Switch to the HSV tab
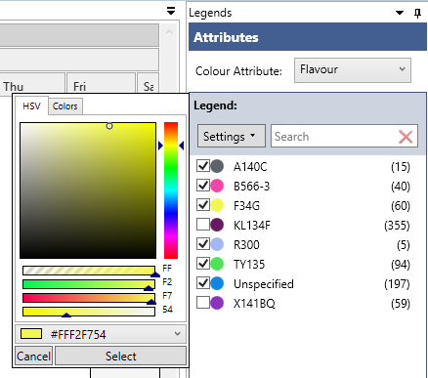Screen dimensions: 428x378 [31, 106]
